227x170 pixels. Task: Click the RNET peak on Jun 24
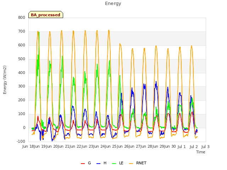tap(109, 30)
